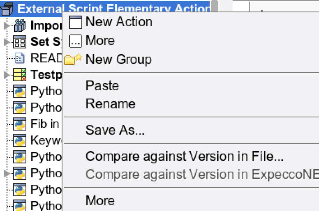Select Save As... menu entry
This screenshot has height=211, width=319.
click(x=115, y=130)
